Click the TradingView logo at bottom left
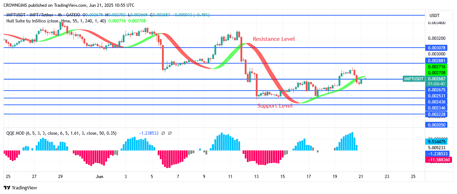Image resolution: width=457 pixels, height=194 pixels. pos(20,188)
